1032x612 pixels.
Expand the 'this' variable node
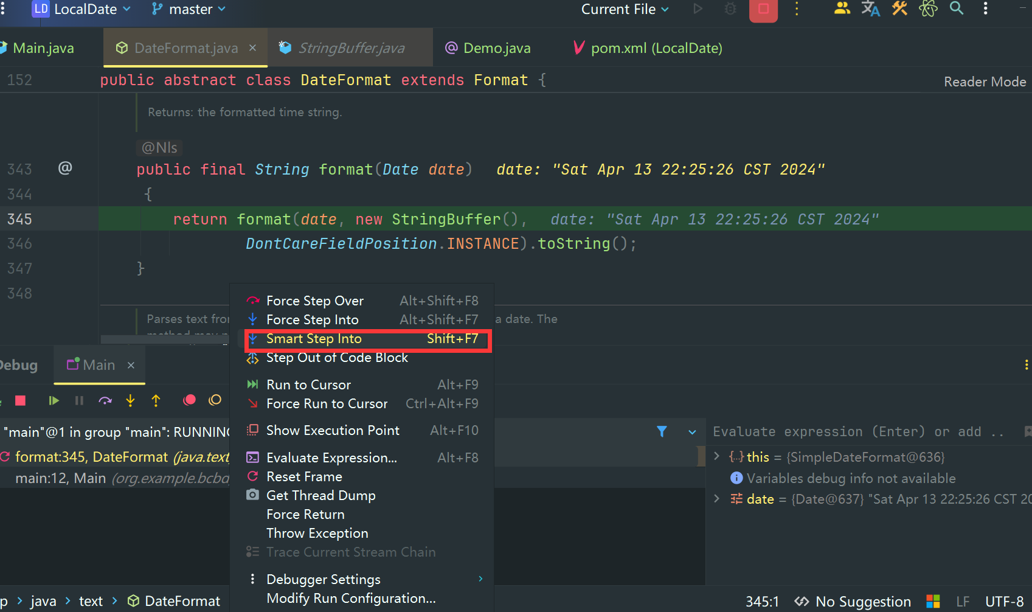716,456
